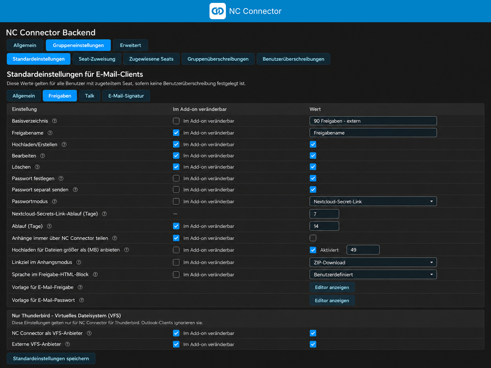
Task: Help icon for Vorlage für E-Mail-Passwort
Action: click(81, 300)
